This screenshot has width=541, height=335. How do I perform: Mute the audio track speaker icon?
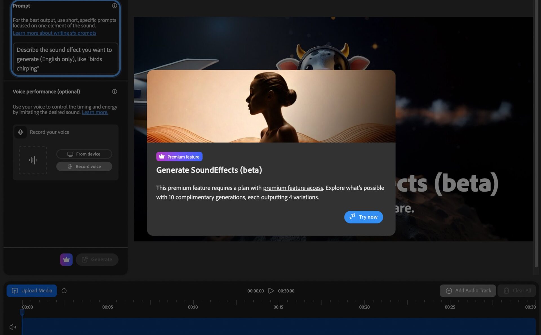click(13, 327)
